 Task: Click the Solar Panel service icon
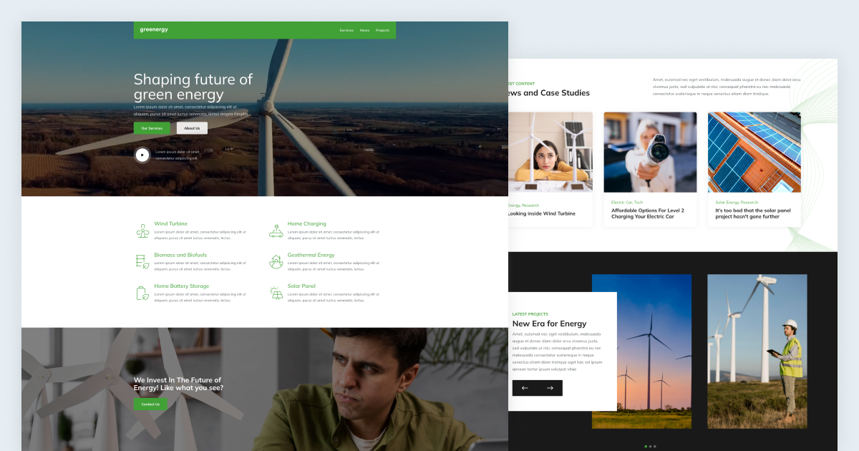tap(276, 291)
